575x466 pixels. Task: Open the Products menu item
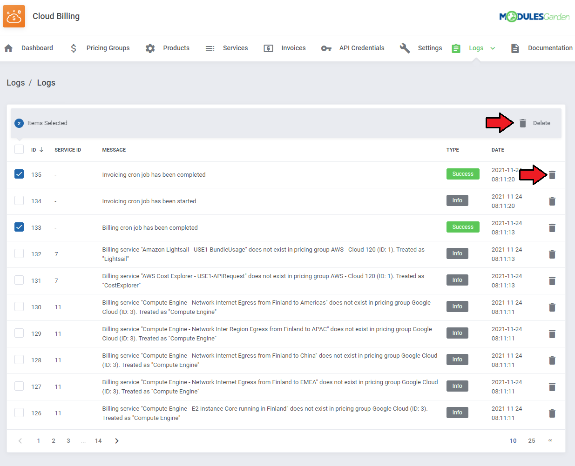[x=176, y=48]
